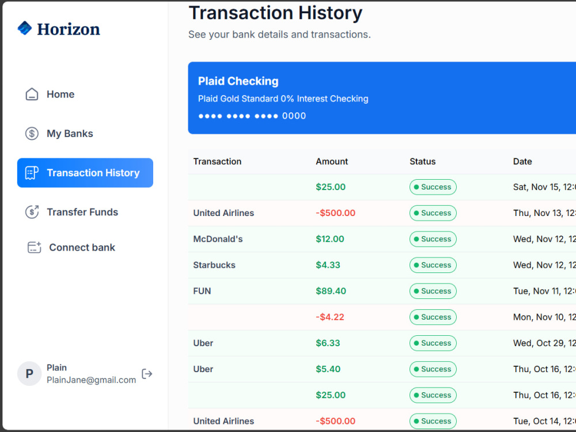Click the Transaction column header

click(218, 162)
